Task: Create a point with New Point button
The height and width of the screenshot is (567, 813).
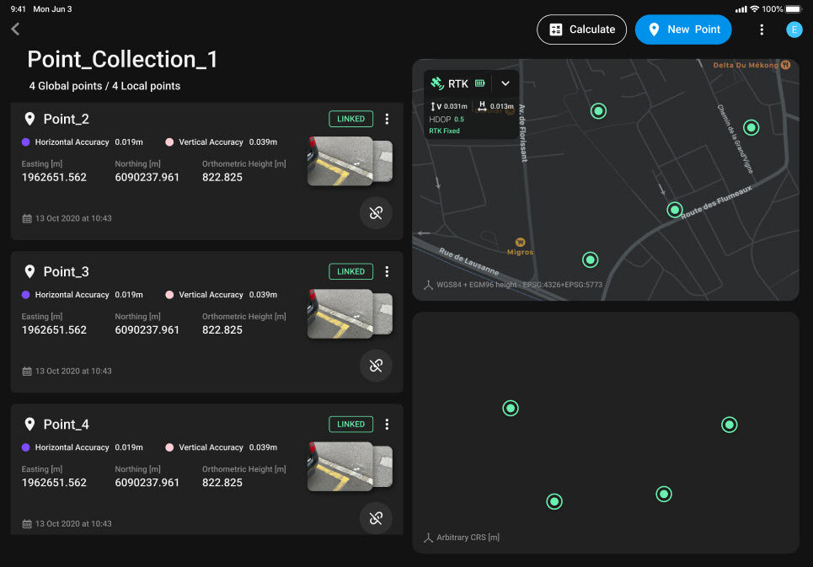Action: tap(683, 29)
